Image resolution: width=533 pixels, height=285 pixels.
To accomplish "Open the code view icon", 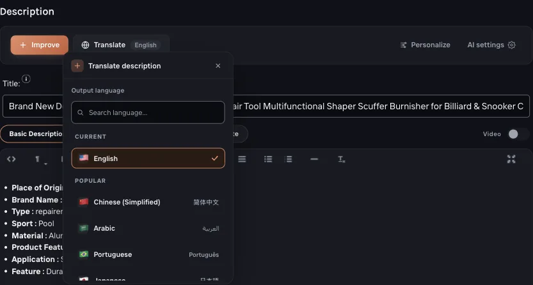I will pyautogui.click(x=12, y=159).
